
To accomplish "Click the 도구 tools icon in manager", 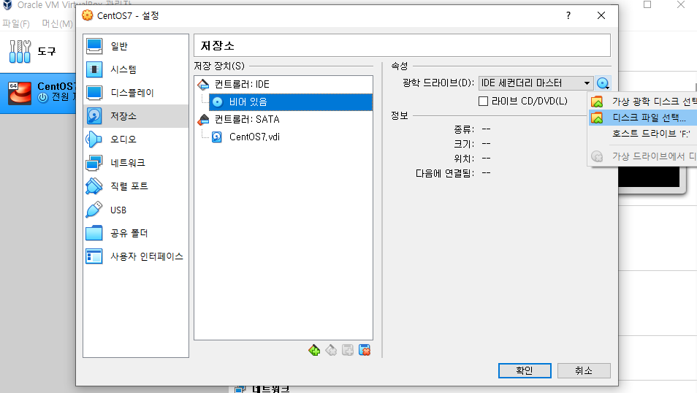I will click(x=20, y=51).
